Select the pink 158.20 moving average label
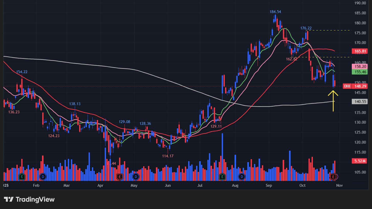This screenshot has height=209, width=372. coord(359,67)
